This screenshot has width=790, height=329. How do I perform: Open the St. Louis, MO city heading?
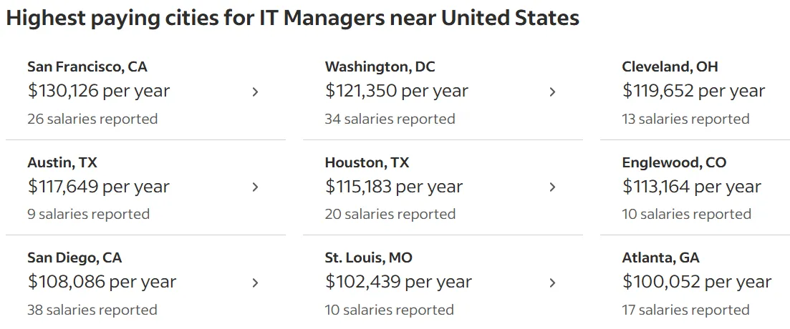pos(368,258)
